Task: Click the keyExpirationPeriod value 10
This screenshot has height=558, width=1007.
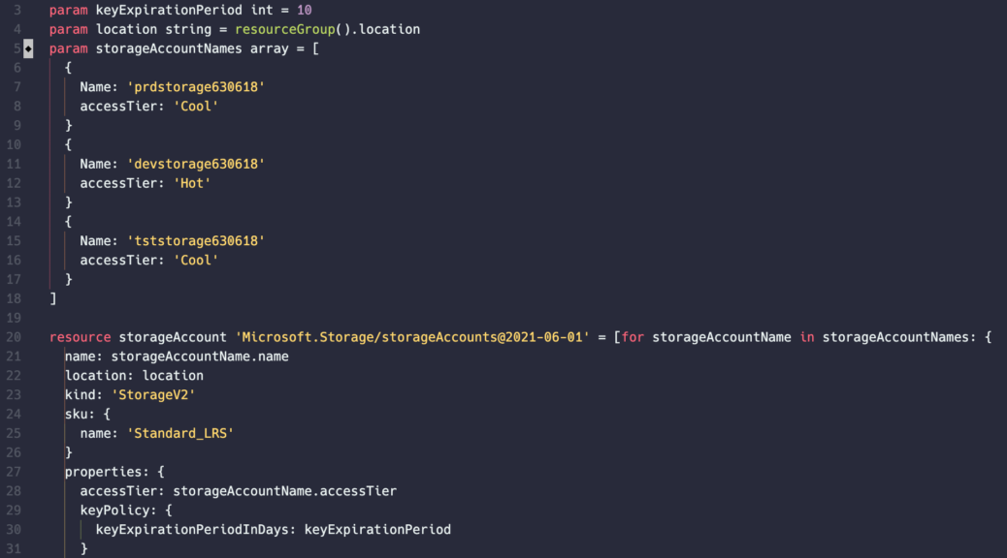Action: click(x=305, y=11)
